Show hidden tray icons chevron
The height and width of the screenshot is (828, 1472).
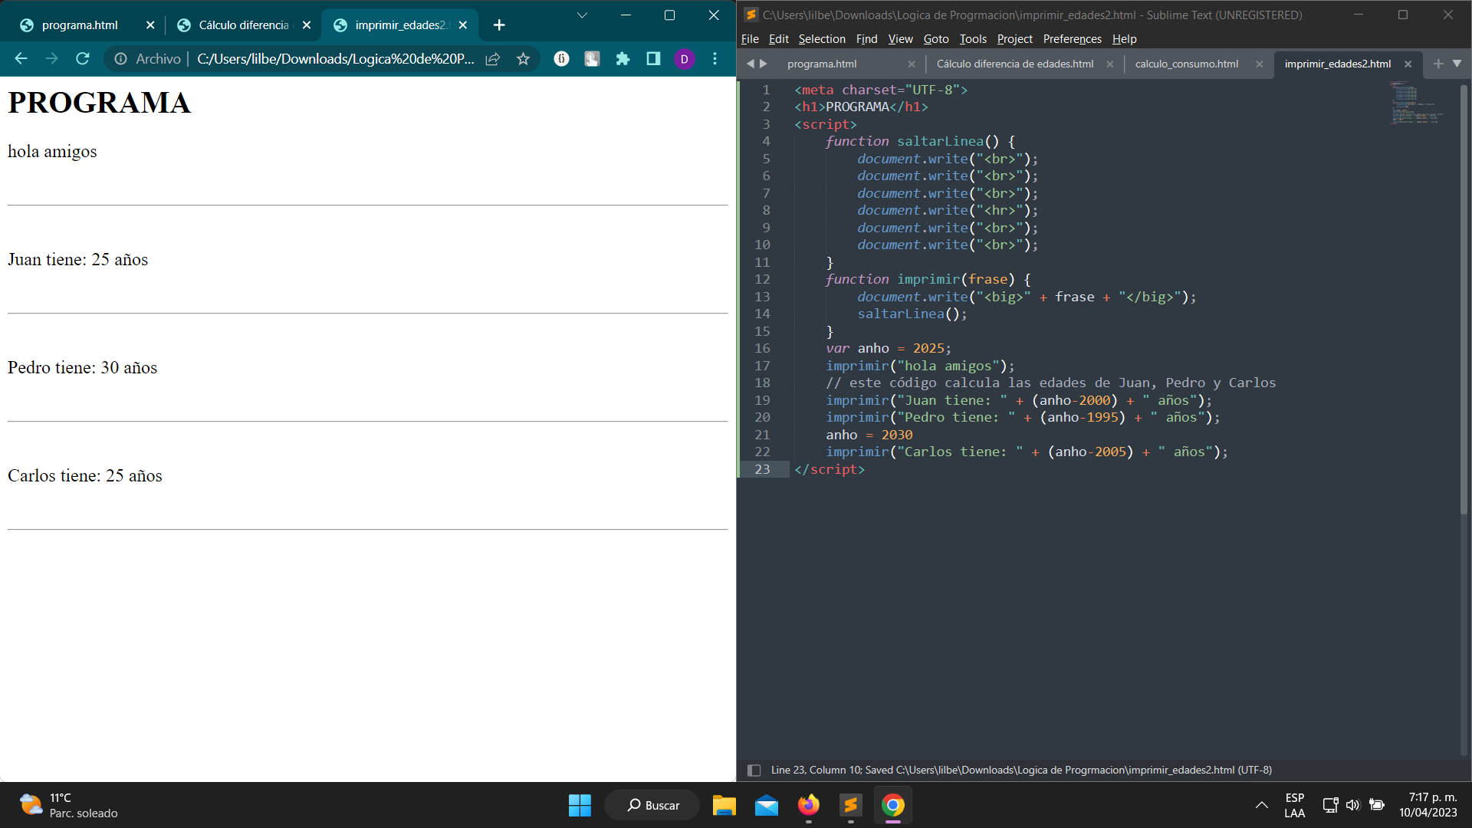click(1261, 805)
